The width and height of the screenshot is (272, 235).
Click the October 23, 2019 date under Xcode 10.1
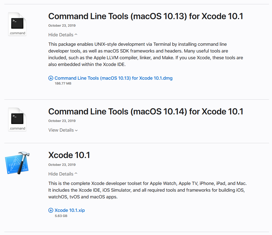[x=62, y=164]
